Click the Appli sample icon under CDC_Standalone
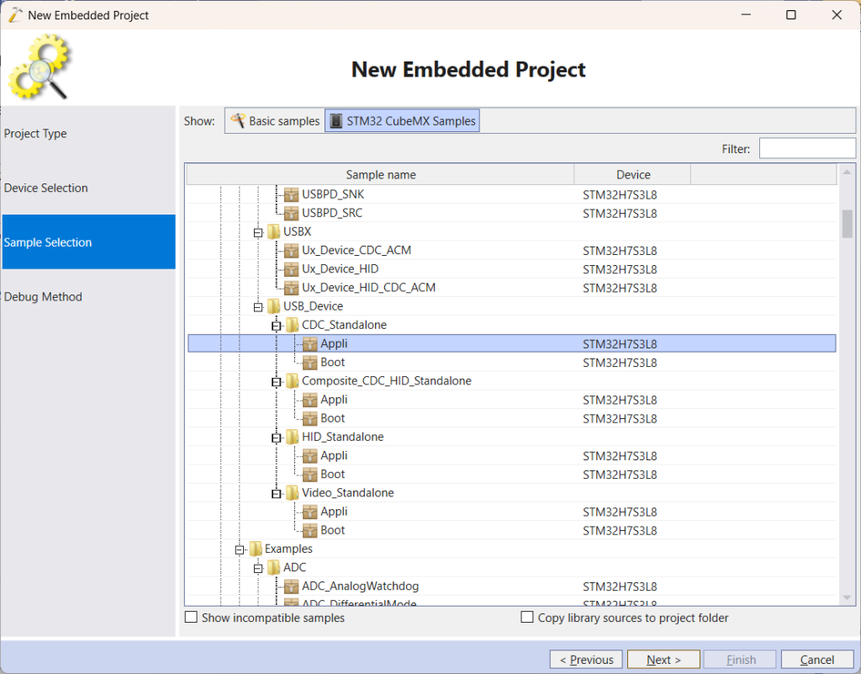The height and width of the screenshot is (674, 861). click(x=311, y=343)
